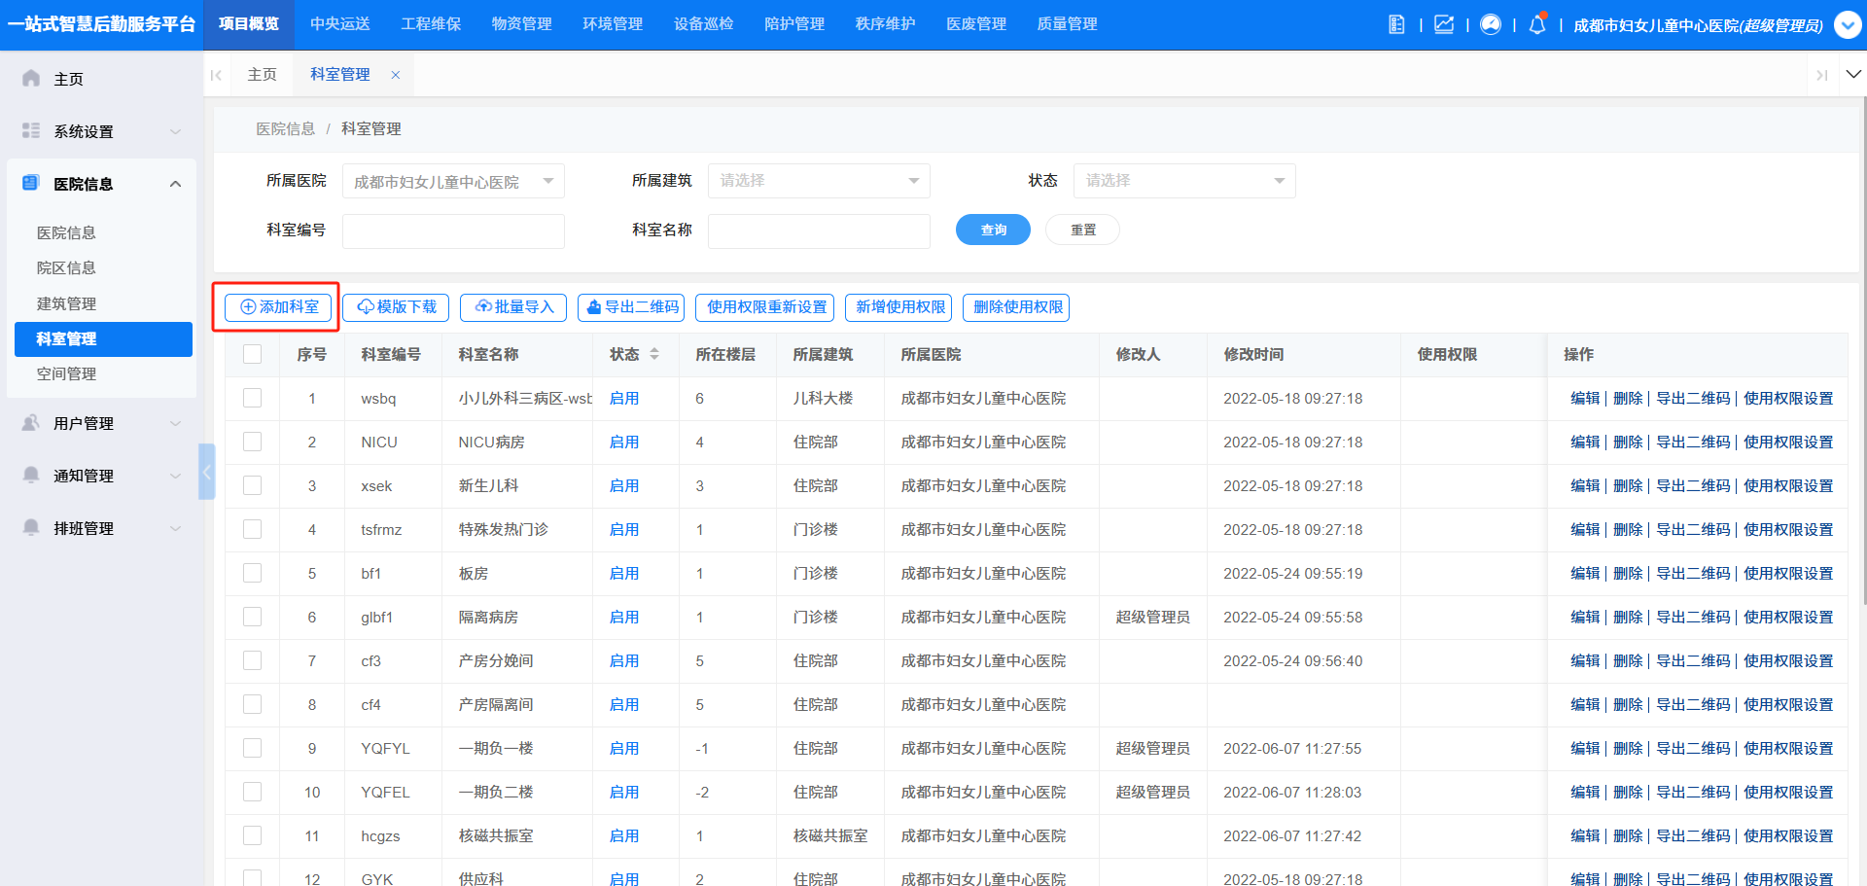This screenshot has width=1867, height=886.
Task: Click the 系统设置 sidebar icon
Action: pyautogui.click(x=31, y=130)
